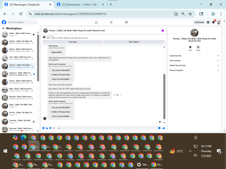Send a thumbs-up like
This screenshot has height=169, width=226.
pyautogui.click(x=164, y=128)
